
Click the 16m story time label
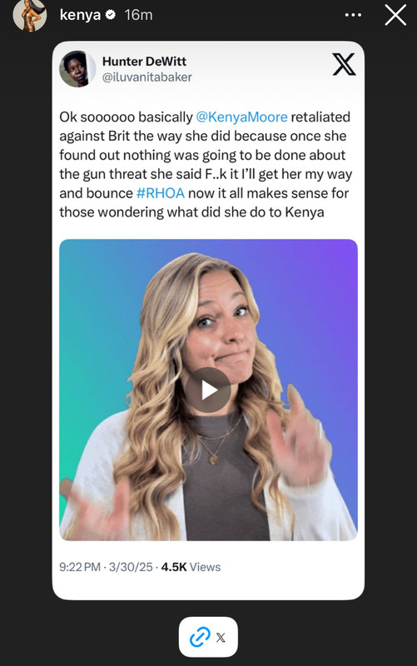pos(138,15)
